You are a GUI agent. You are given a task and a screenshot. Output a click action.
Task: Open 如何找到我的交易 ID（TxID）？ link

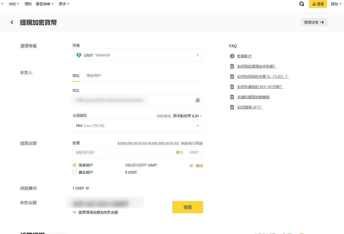[263, 77]
